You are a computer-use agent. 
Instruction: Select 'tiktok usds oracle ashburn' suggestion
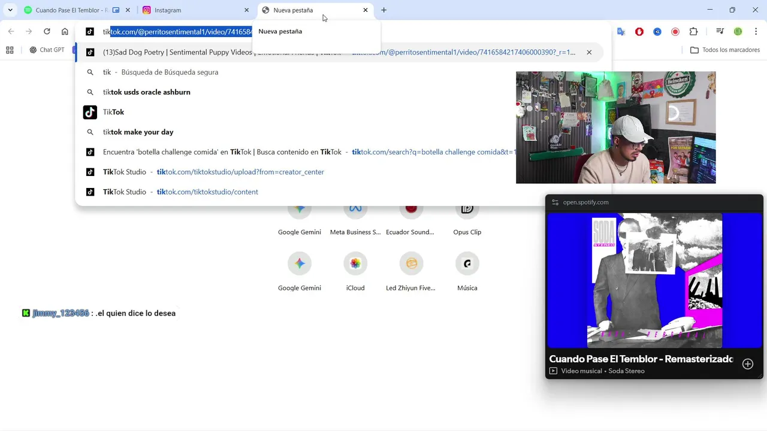(x=147, y=92)
